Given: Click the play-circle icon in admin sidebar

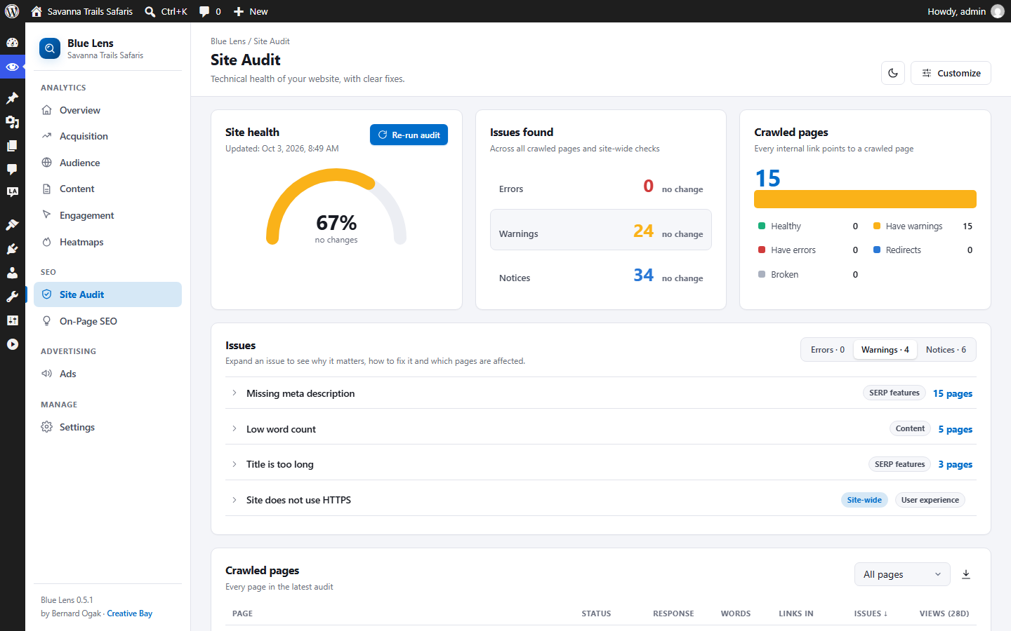Looking at the screenshot, I should [x=12, y=344].
